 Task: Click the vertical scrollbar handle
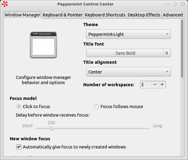tap(182, 49)
